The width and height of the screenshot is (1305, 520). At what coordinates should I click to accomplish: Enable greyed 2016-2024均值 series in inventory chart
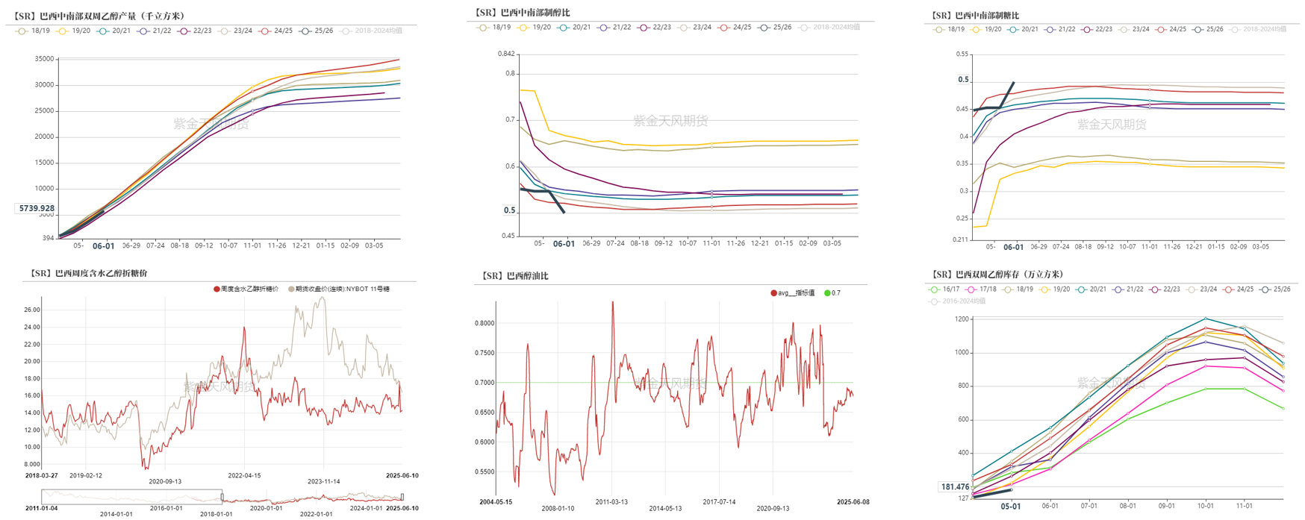coord(933,301)
